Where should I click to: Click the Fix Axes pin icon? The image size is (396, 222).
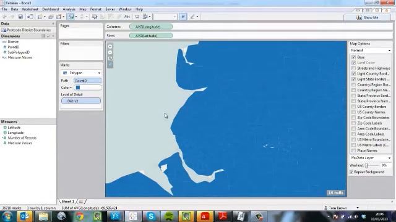[183, 17]
